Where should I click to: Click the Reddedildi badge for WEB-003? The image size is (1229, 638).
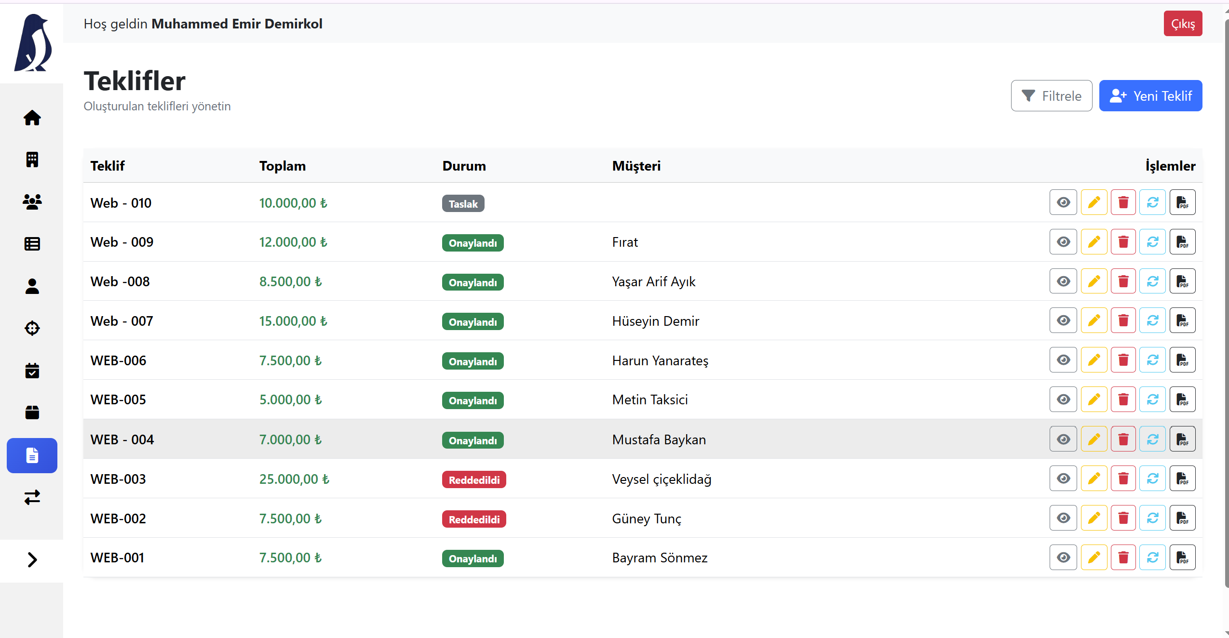473,480
